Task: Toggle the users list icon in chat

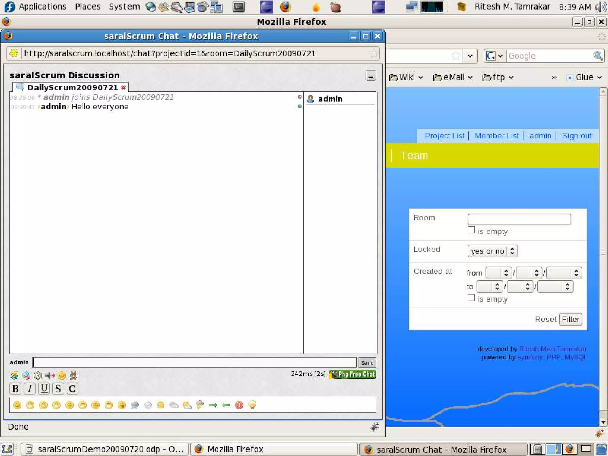Action: click(x=74, y=375)
